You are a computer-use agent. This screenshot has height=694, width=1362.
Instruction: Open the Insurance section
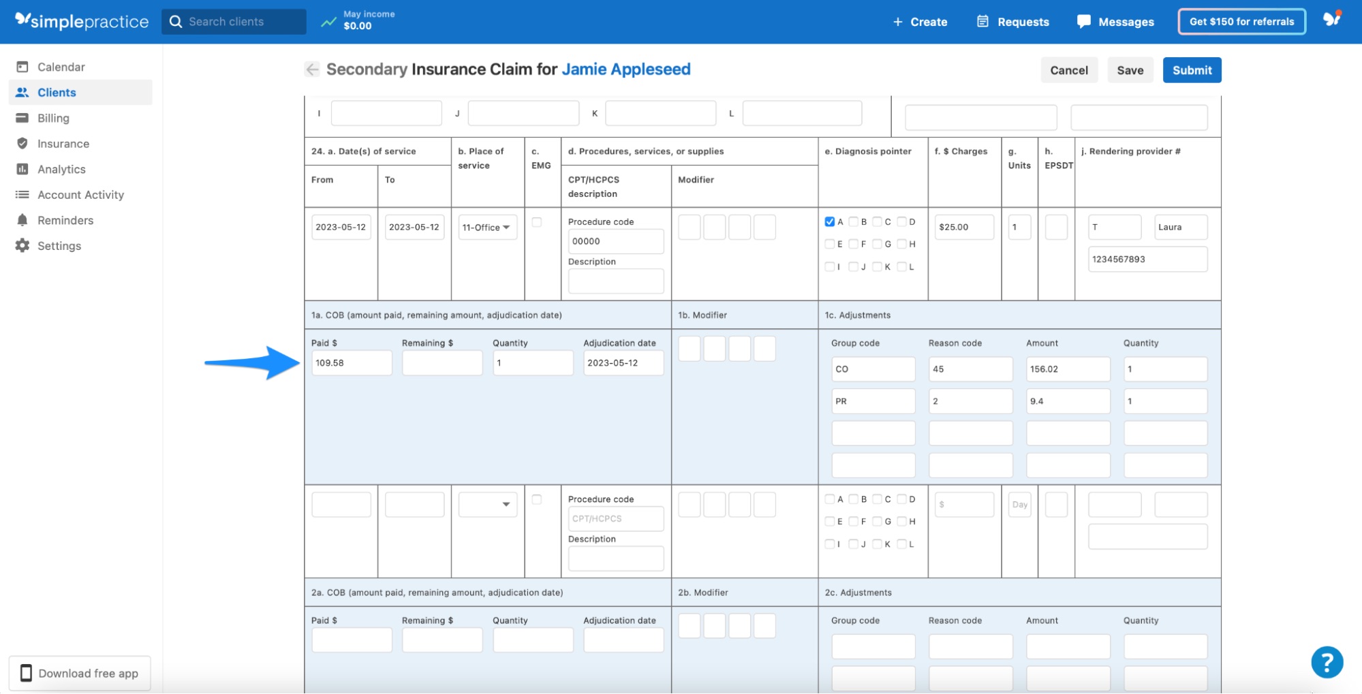point(63,143)
